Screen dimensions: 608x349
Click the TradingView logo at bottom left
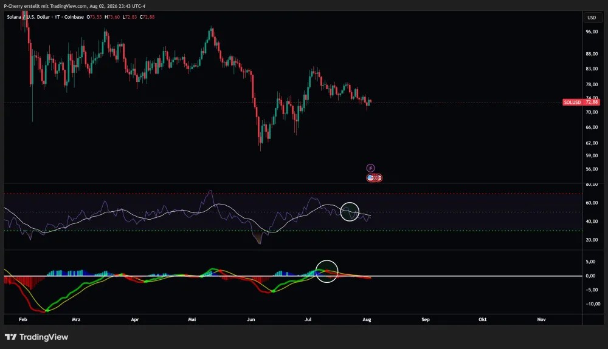(x=36, y=337)
